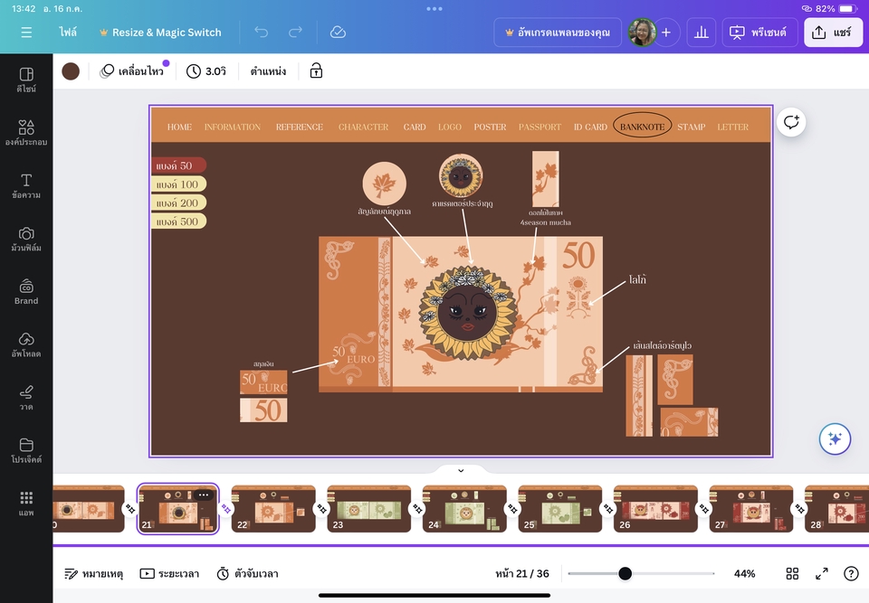
Task: Open the ไฟล์ file menu
Action: [68, 33]
